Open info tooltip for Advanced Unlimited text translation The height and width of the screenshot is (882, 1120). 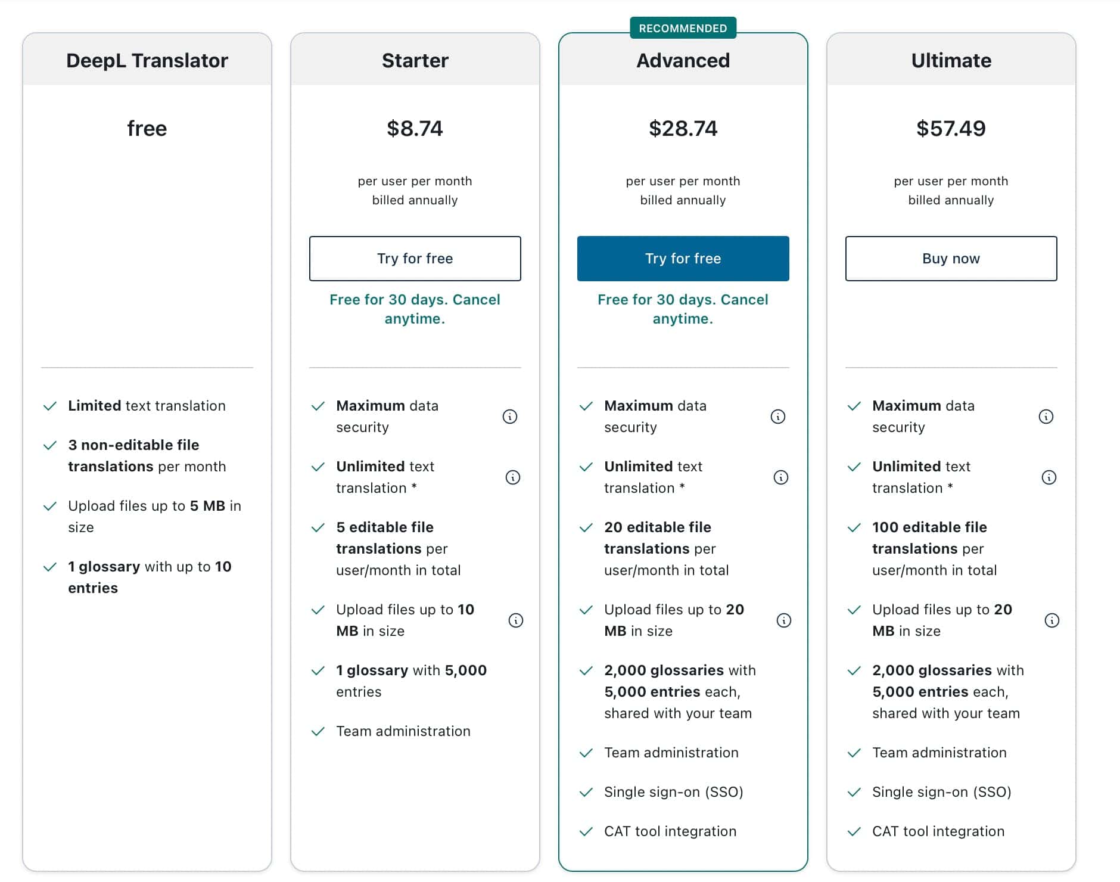coord(781,477)
